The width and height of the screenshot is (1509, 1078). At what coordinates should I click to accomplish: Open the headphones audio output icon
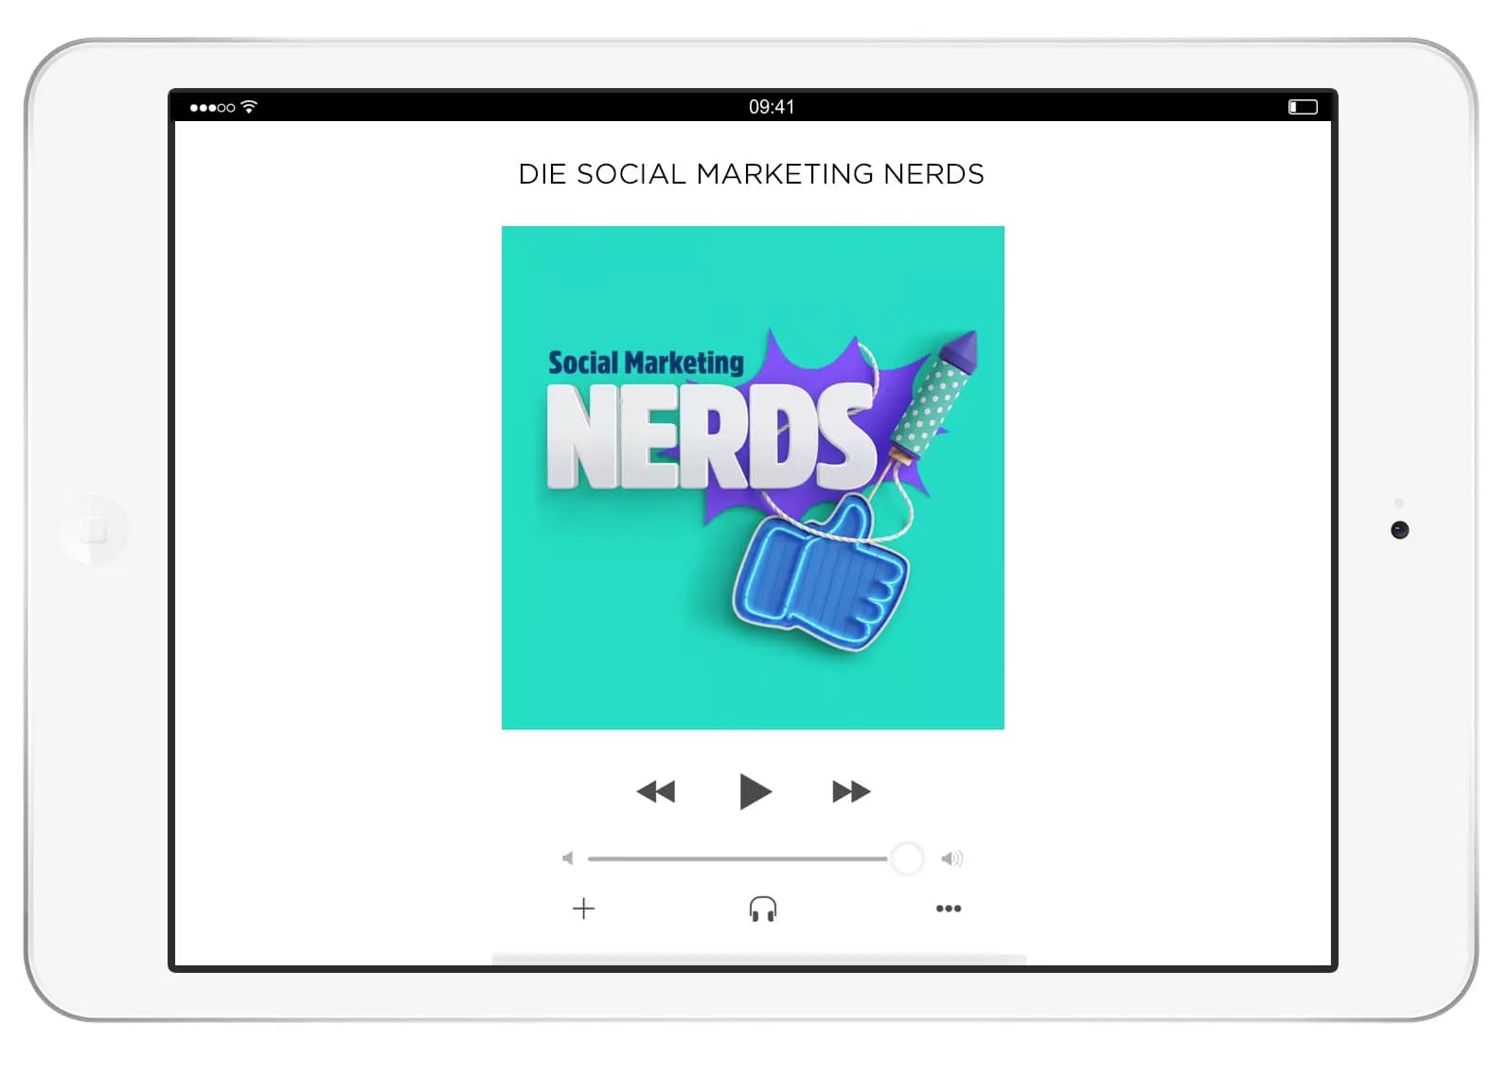763,909
